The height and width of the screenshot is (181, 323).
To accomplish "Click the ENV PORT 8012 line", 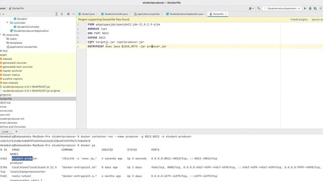I will pos(98,33).
